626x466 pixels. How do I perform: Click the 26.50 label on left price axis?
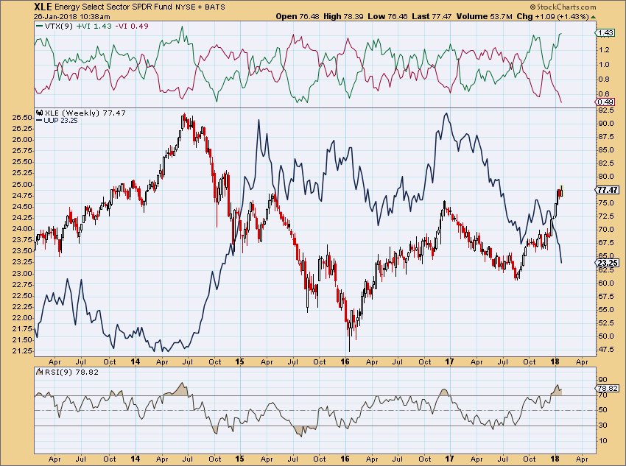coord(22,118)
